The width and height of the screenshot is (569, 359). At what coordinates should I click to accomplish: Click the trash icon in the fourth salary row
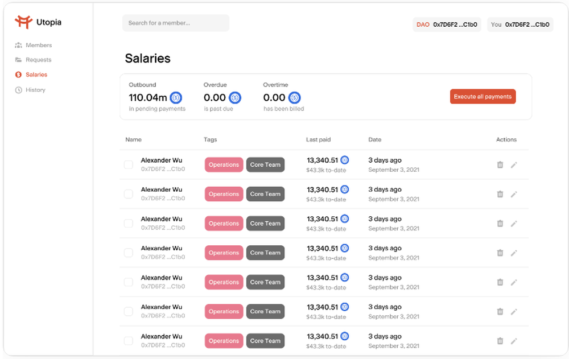click(x=500, y=253)
